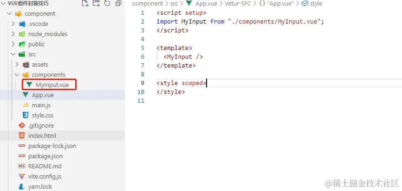Expand the public folder chevron
The height and width of the screenshot is (191, 402).
[13, 44]
